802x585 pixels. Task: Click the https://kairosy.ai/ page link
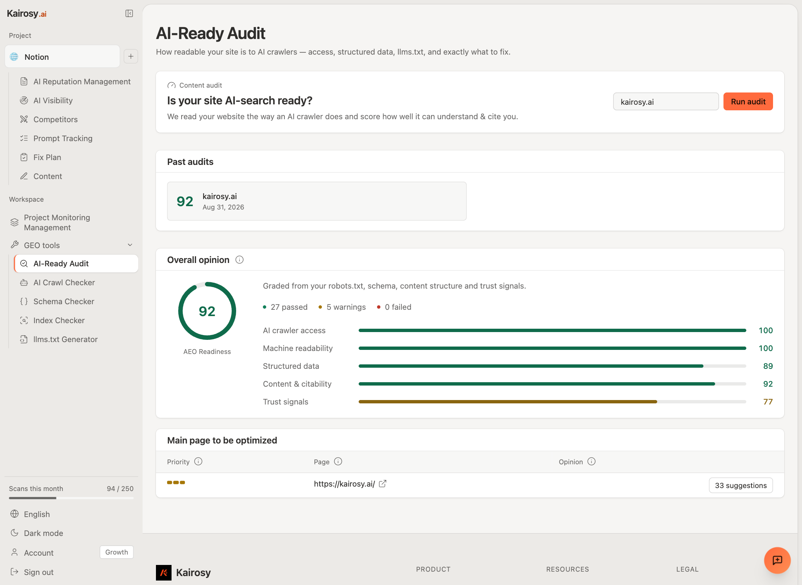344,484
